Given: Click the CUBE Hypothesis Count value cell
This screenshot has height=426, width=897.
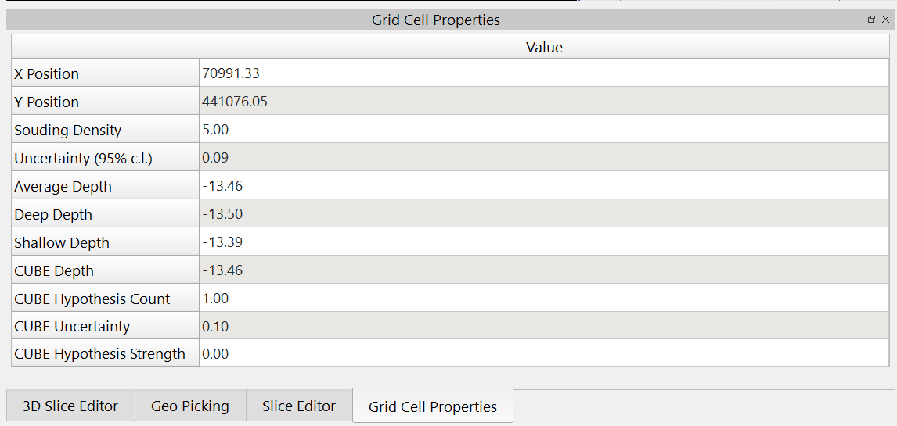Looking at the screenshot, I should pyautogui.click(x=543, y=299).
